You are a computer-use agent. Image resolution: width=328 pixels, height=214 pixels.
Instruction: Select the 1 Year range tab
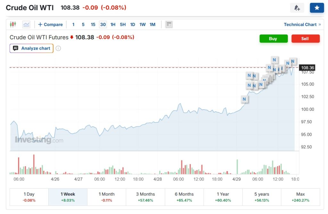223,197
